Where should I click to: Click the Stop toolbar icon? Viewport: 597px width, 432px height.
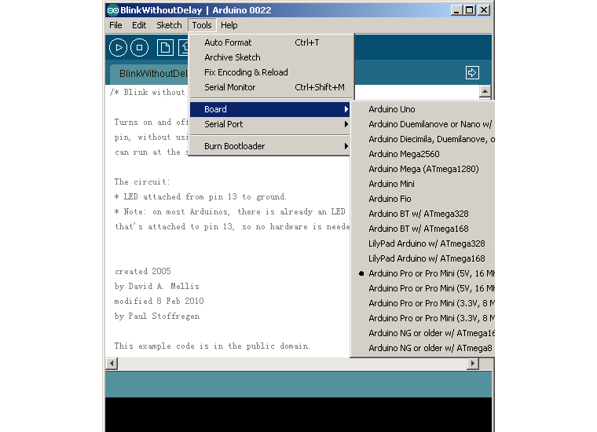(x=139, y=48)
